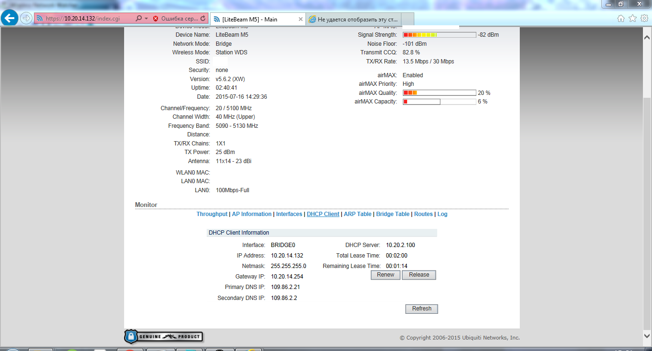652x351 pixels.
Task: Switch to the page error tab
Action: pyautogui.click(x=356, y=19)
